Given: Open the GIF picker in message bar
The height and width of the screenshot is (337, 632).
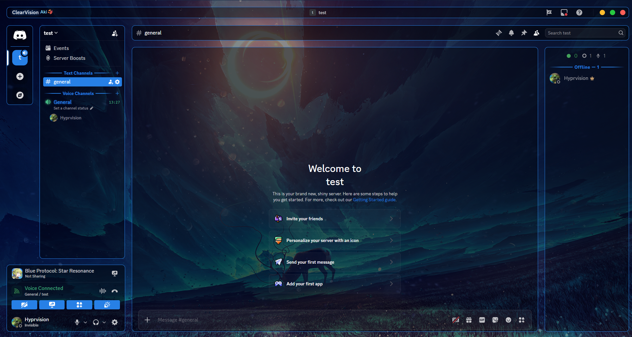Looking at the screenshot, I should (482, 320).
